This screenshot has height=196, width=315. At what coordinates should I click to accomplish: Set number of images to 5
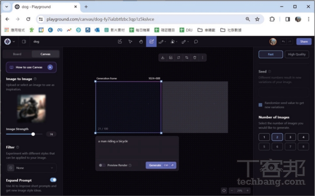pos(264,147)
